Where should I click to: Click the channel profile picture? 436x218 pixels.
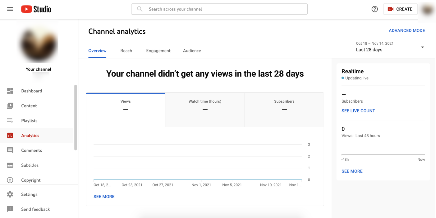tap(39, 44)
